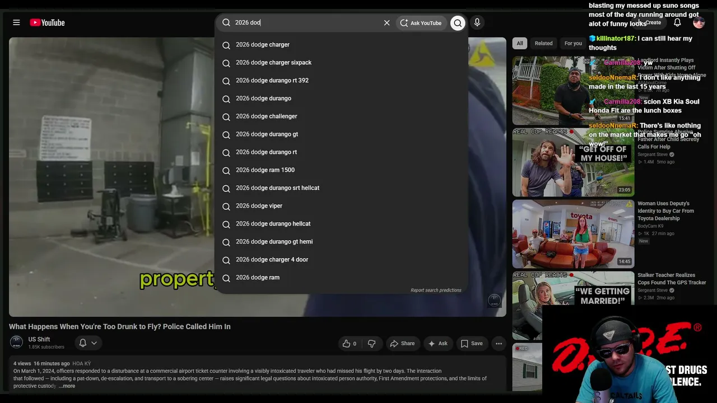The image size is (717, 403).
Task: Choose the "2026 dodge charger 4 door" suggestion
Action: 341,260
